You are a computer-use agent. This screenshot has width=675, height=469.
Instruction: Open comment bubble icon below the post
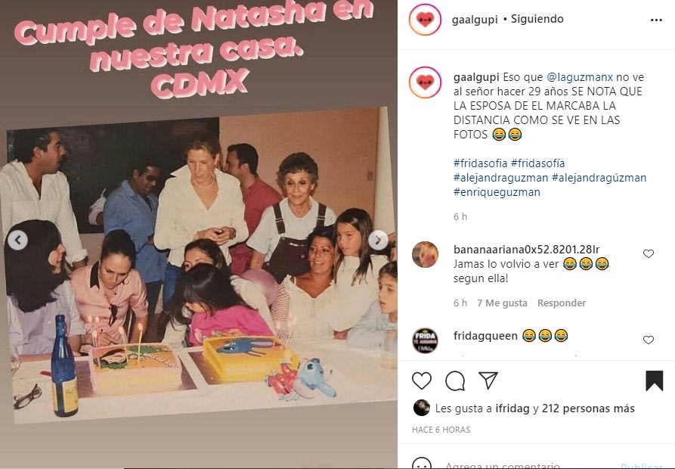pos(455,380)
